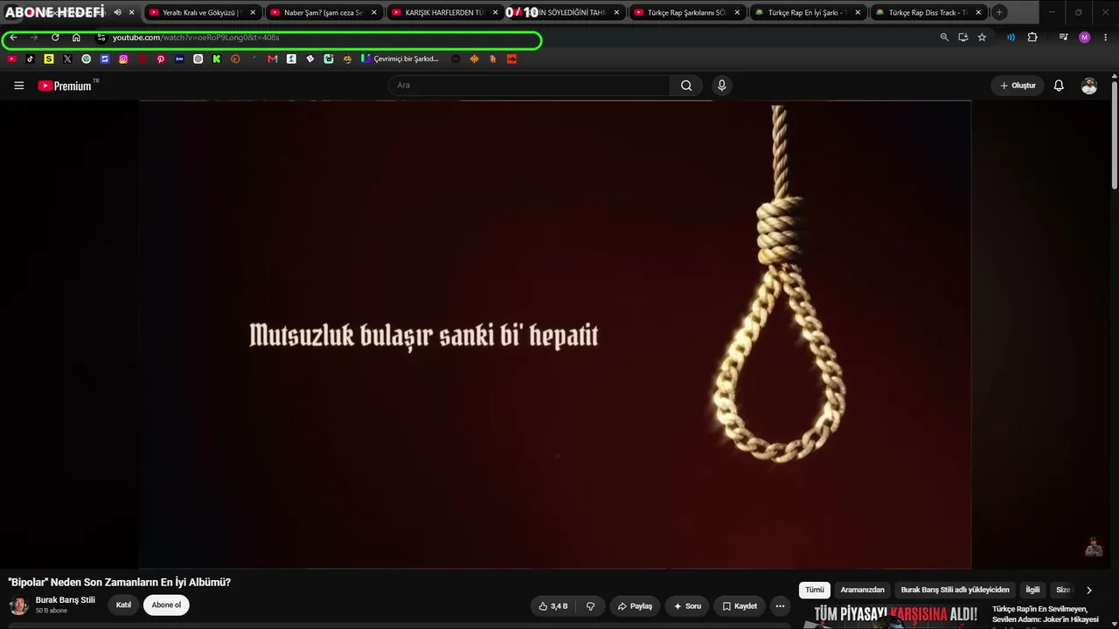Open the Burak Barış Stili channel avatar
Image resolution: width=1119 pixels, height=629 pixels.
tap(18, 605)
